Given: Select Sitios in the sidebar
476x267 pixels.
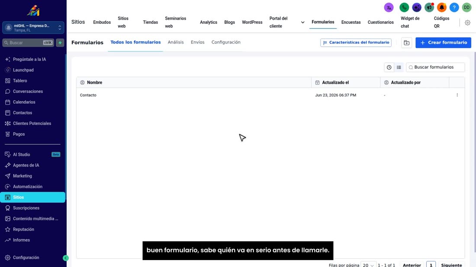Looking at the screenshot, I should pos(33,197).
